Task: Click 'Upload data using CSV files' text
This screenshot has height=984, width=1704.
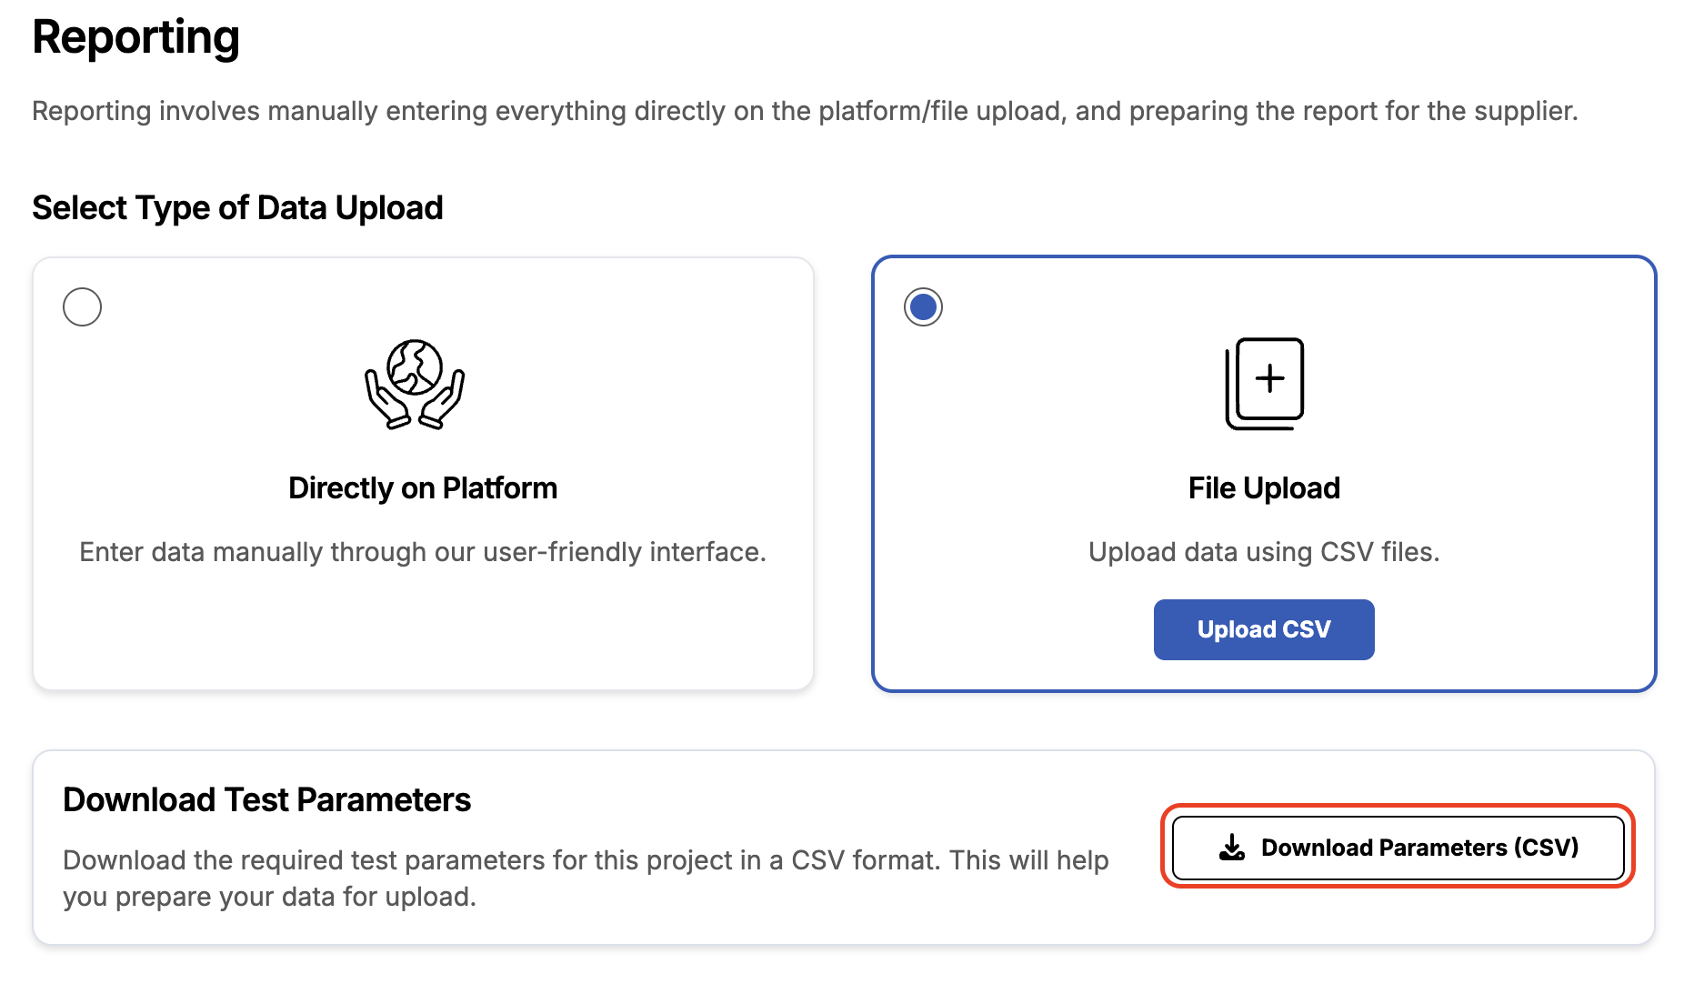Action: tap(1264, 552)
